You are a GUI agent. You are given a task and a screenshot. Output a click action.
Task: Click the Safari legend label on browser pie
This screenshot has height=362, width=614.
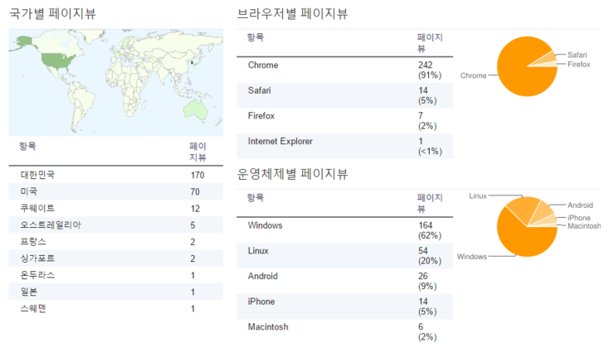[x=577, y=55]
